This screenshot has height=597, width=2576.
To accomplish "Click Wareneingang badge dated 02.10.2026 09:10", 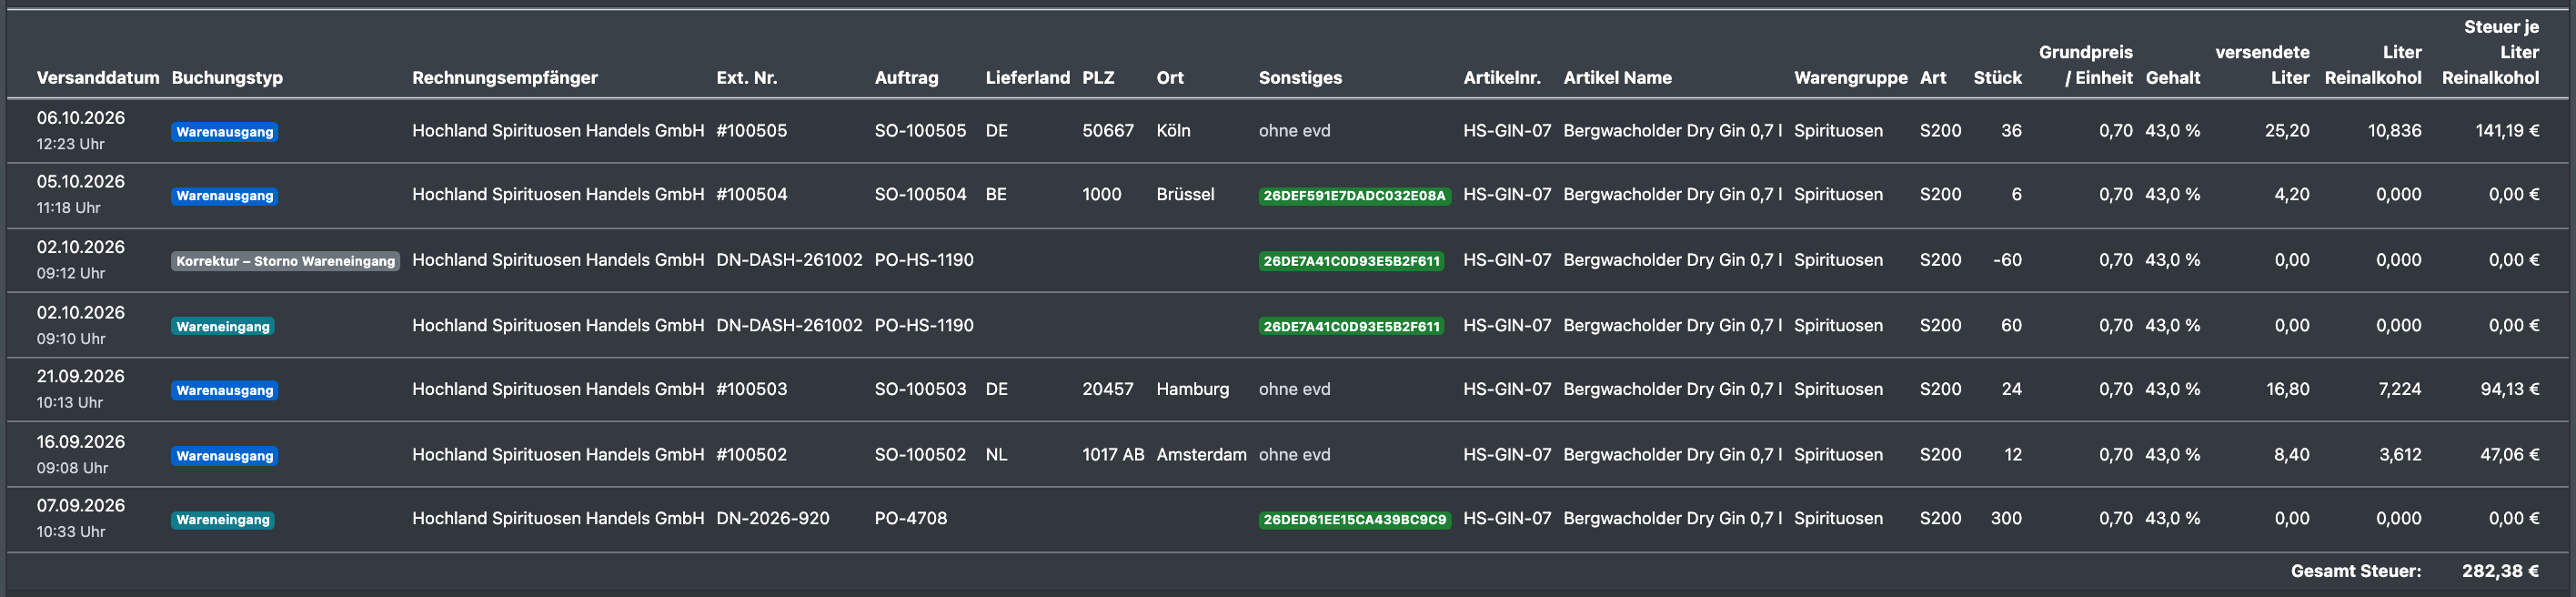I will [x=223, y=327].
